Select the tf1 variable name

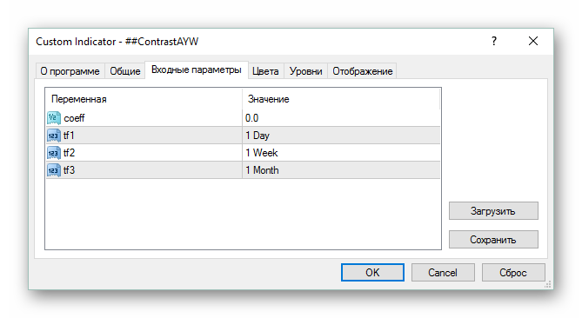click(x=69, y=136)
